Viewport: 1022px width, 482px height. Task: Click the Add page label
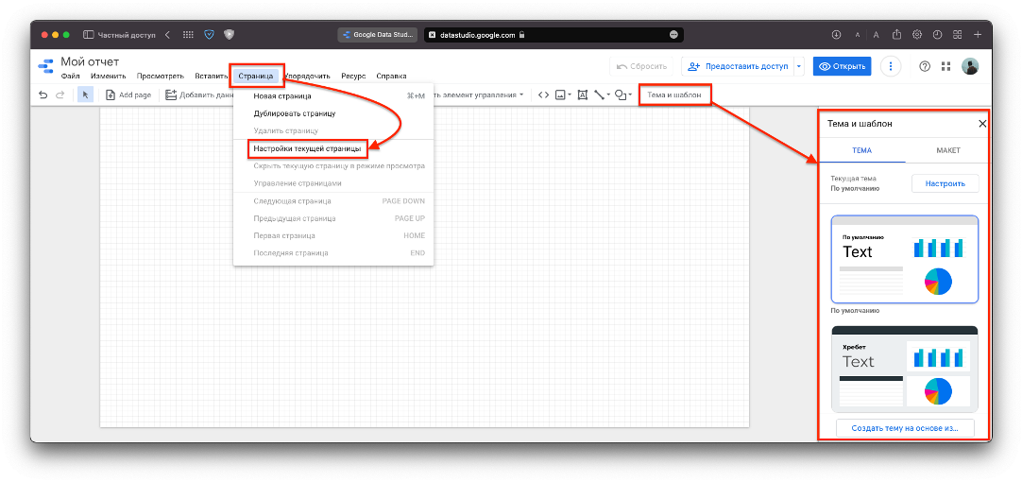tap(135, 95)
